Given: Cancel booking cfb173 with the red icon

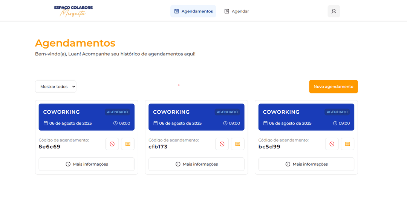Looking at the screenshot, I should point(222,144).
